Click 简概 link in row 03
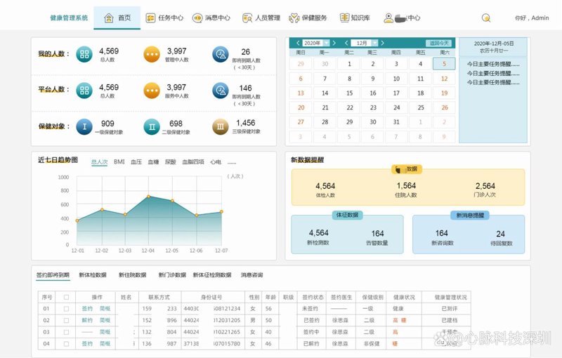Screen dimensions: 562x358 [x=105, y=332]
